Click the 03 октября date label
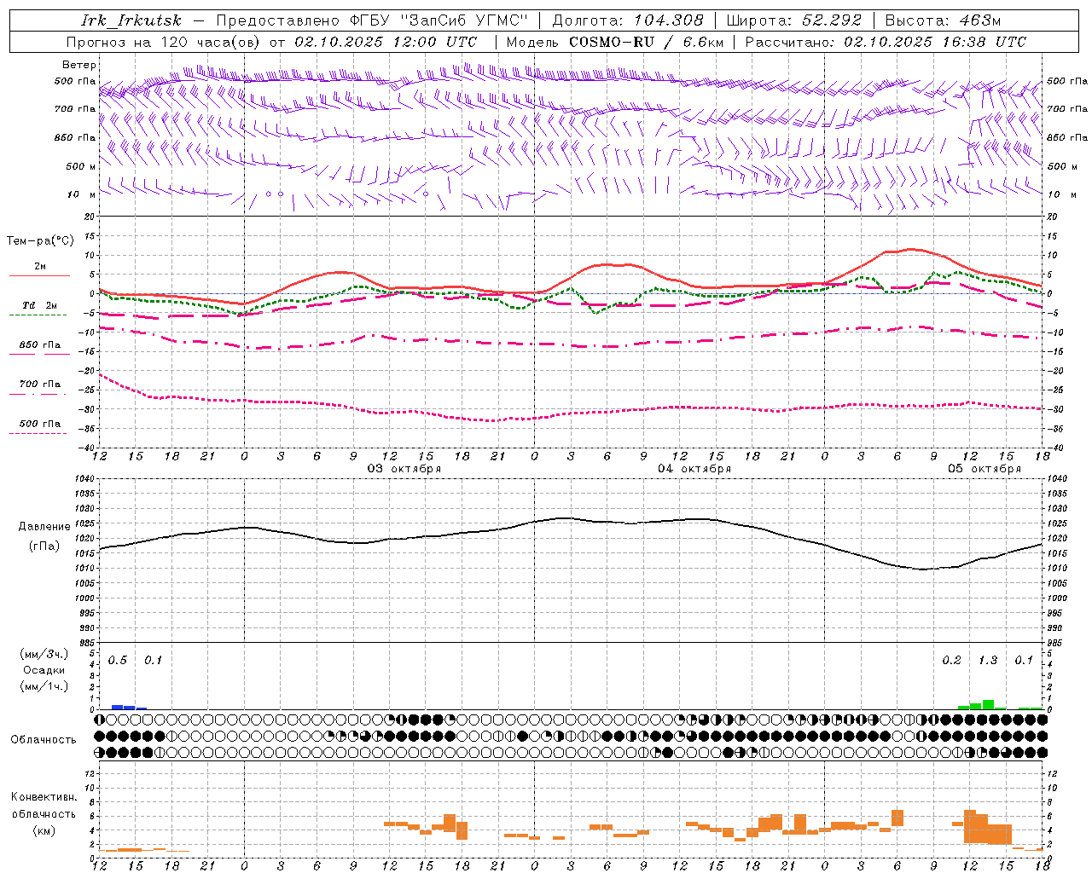This screenshot has width=1092, height=873. point(404,469)
